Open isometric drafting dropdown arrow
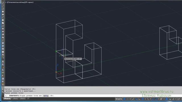This screenshot has width=182, height=102. [150, 99]
